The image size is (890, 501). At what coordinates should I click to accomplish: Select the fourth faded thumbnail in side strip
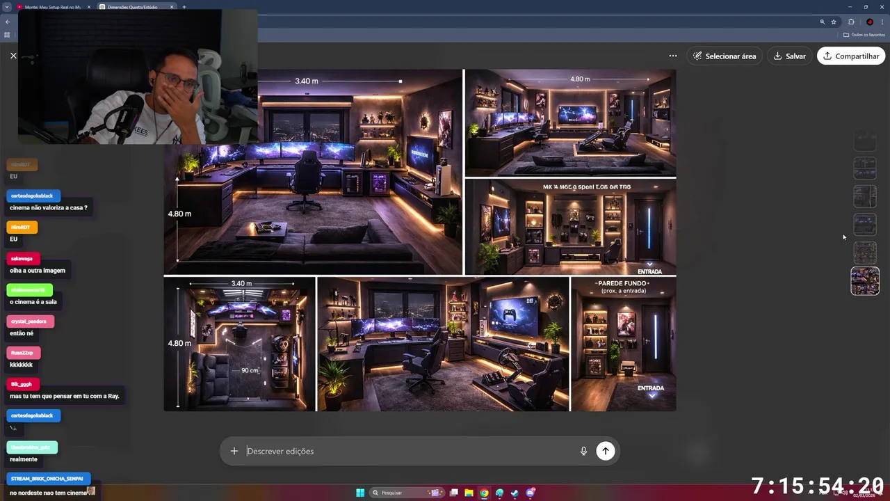point(865,225)
